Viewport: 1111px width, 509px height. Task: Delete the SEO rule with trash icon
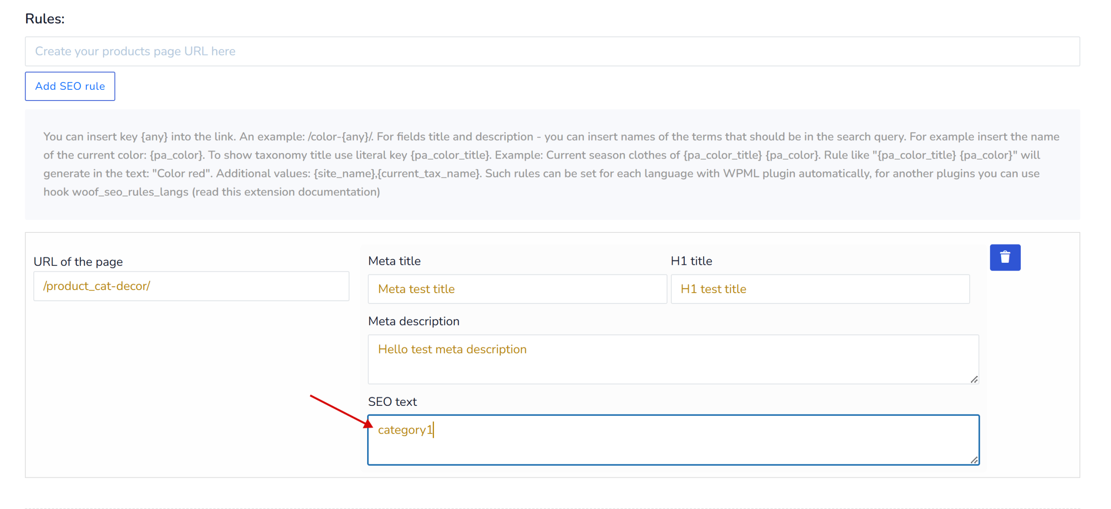coord(1005,258)
